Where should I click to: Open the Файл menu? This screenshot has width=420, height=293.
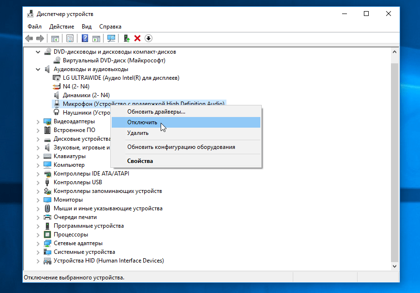tap(34, 27)
